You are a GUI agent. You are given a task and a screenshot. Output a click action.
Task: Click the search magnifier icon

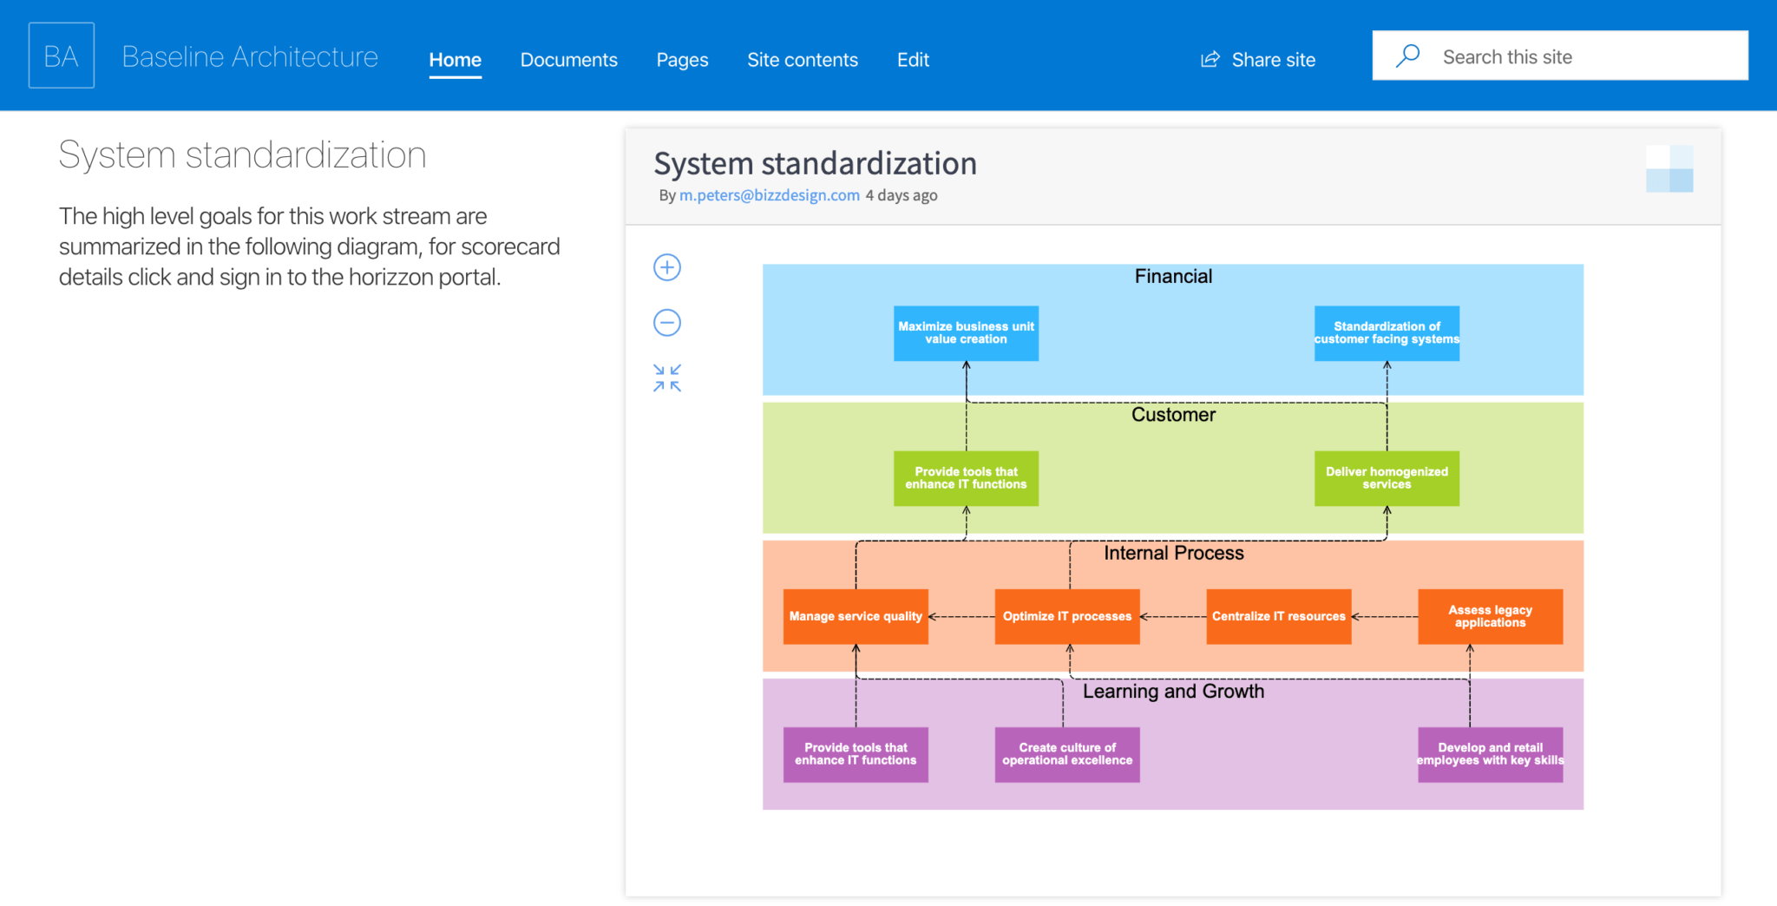tap(1407, 56)
